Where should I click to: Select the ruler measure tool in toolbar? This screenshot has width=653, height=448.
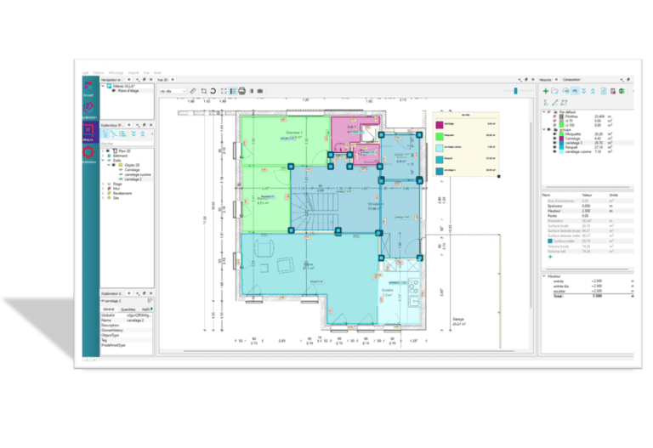pyautogui.click(x=193, y=90)
